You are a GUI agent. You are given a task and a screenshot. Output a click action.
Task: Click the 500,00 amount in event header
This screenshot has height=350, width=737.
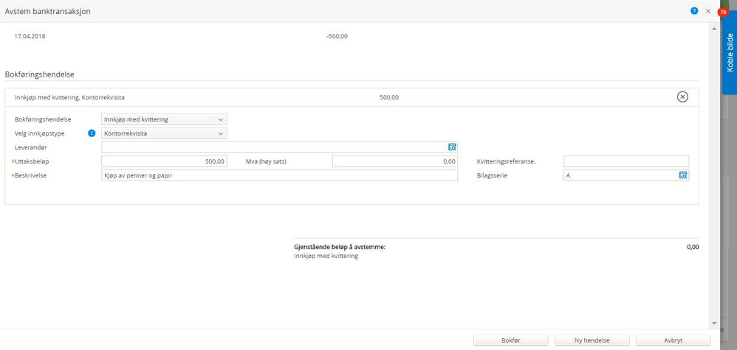389,97
